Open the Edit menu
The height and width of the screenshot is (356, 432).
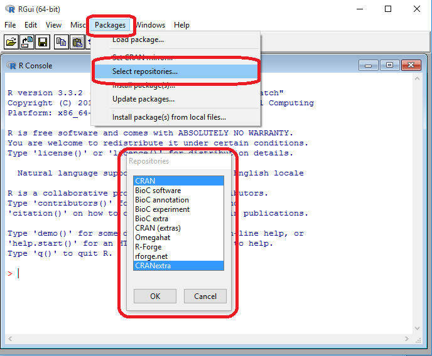pos(31,25)
